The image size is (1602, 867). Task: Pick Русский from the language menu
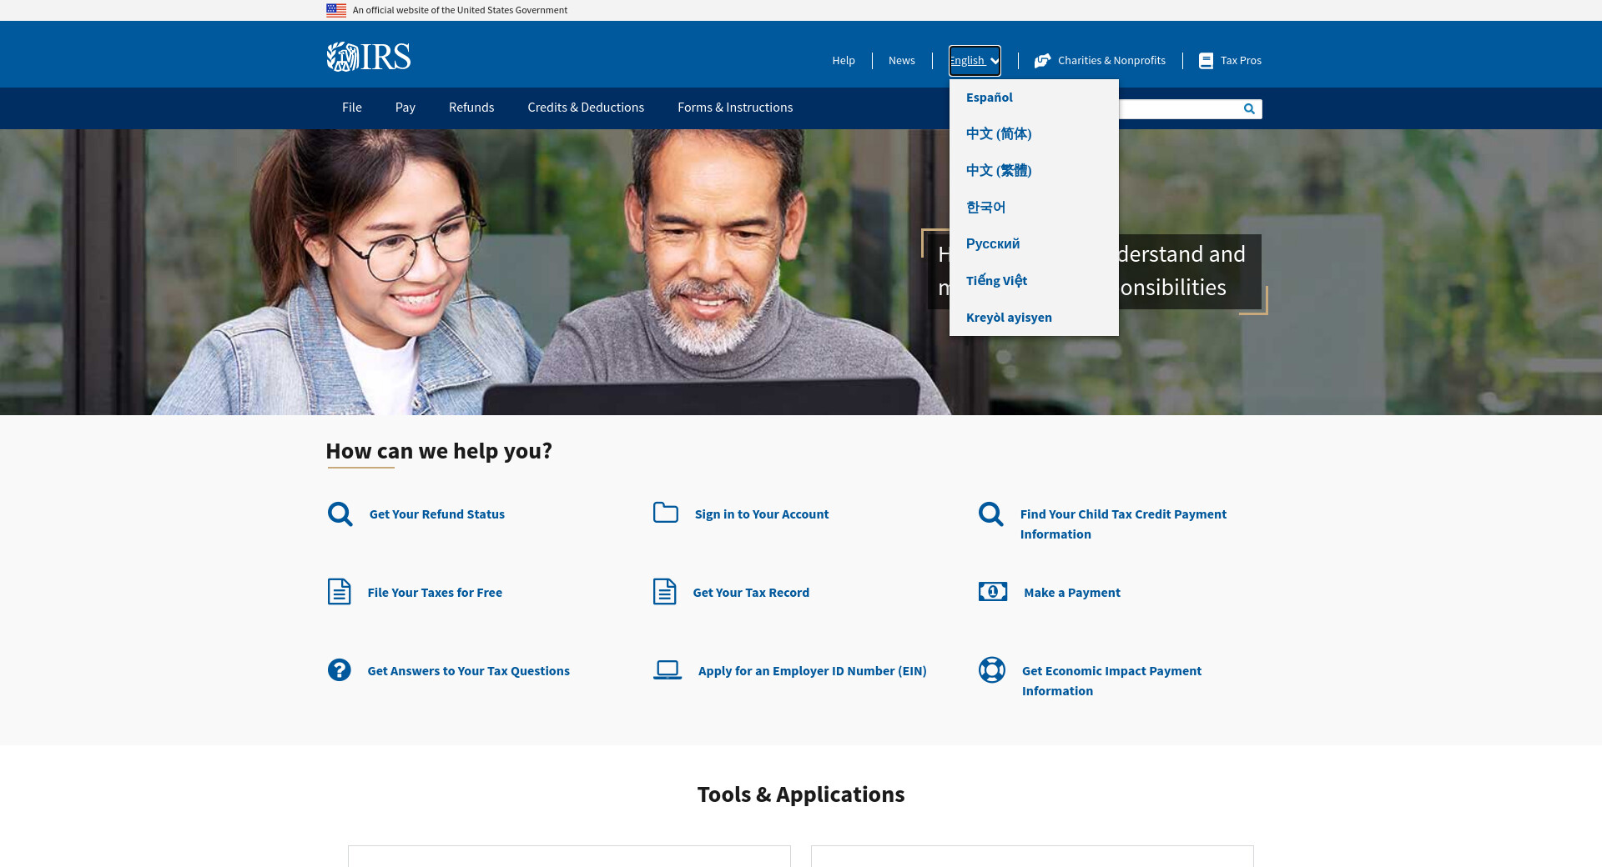click(992, 244)
